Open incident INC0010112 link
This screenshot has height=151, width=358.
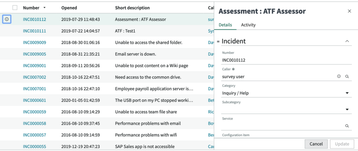point(34,19)
